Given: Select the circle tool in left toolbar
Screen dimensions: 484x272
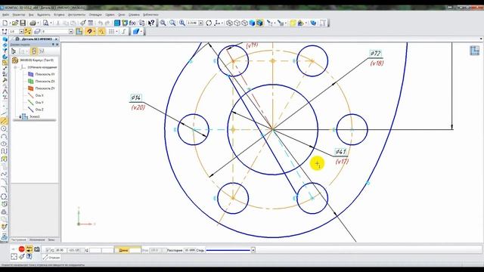Looking at the screenshot, I should [x=4, y=128].
